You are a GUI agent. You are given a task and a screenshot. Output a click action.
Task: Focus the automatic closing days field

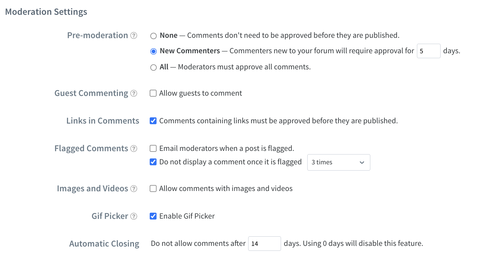point(264,244)
